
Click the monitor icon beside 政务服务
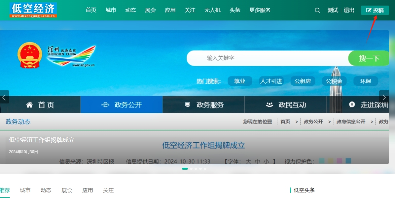point(188,105)
